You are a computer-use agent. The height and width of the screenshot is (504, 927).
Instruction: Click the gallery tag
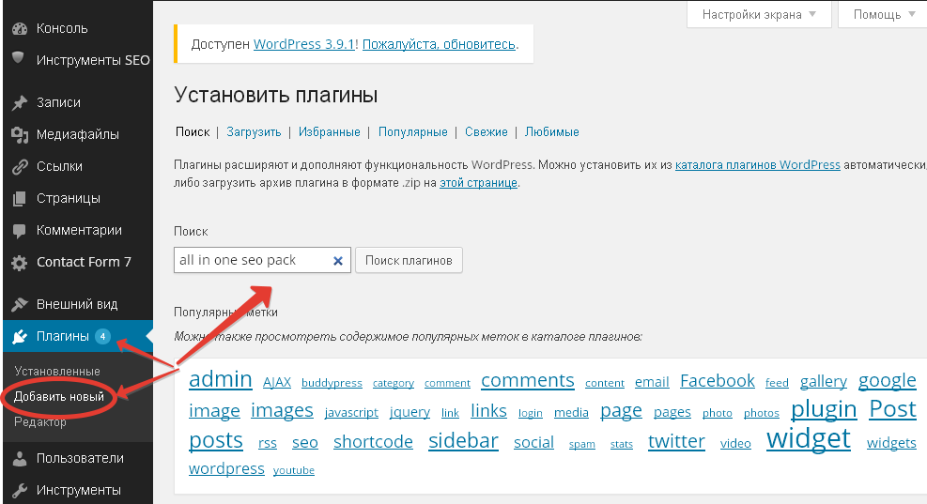point(823,382)
